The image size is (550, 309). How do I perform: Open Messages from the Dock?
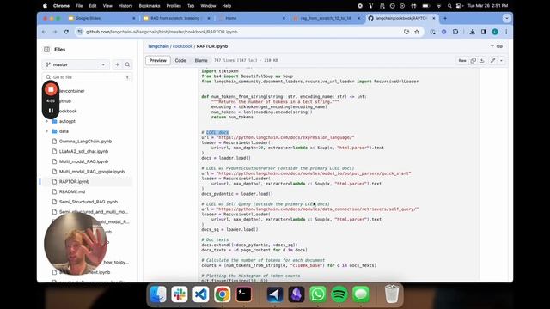tap(361, 294)
